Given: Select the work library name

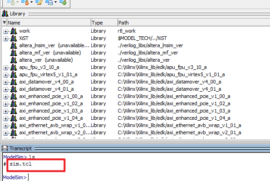Looking at the screenshot, I should tap(25, 31).
